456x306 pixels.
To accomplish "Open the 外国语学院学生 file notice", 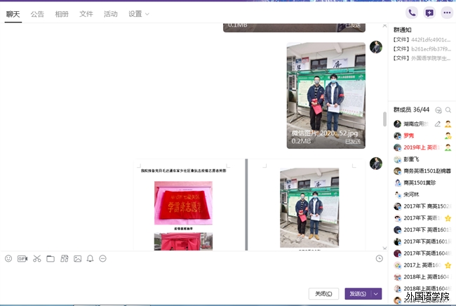I will tap(422, 58).
